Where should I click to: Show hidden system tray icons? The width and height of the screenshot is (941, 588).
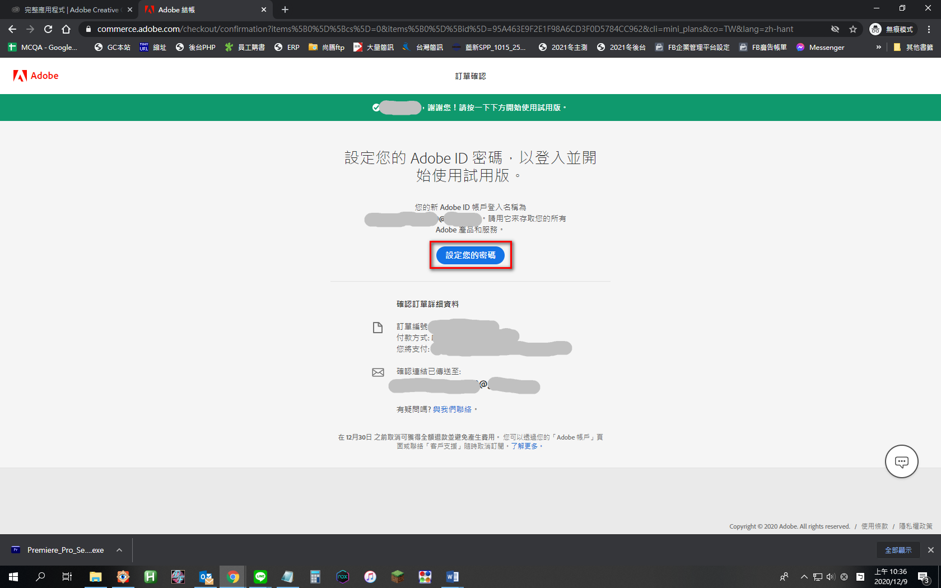(804, 576)
